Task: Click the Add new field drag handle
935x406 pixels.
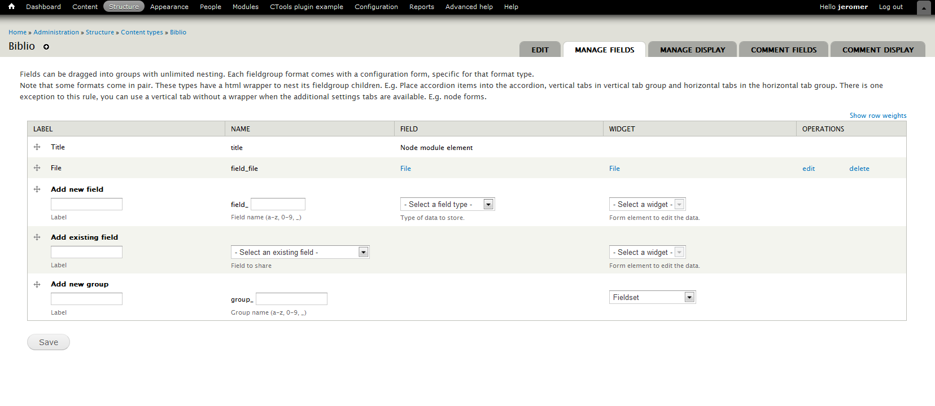Action: point(37,189)
